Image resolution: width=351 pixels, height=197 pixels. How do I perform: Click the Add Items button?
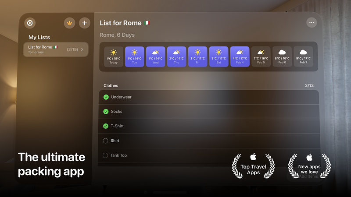[x=306, y=176]
